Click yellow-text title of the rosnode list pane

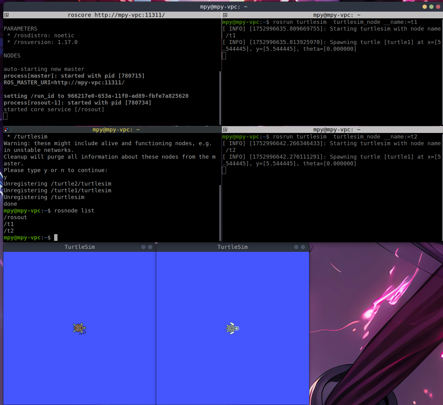point(116,130)
